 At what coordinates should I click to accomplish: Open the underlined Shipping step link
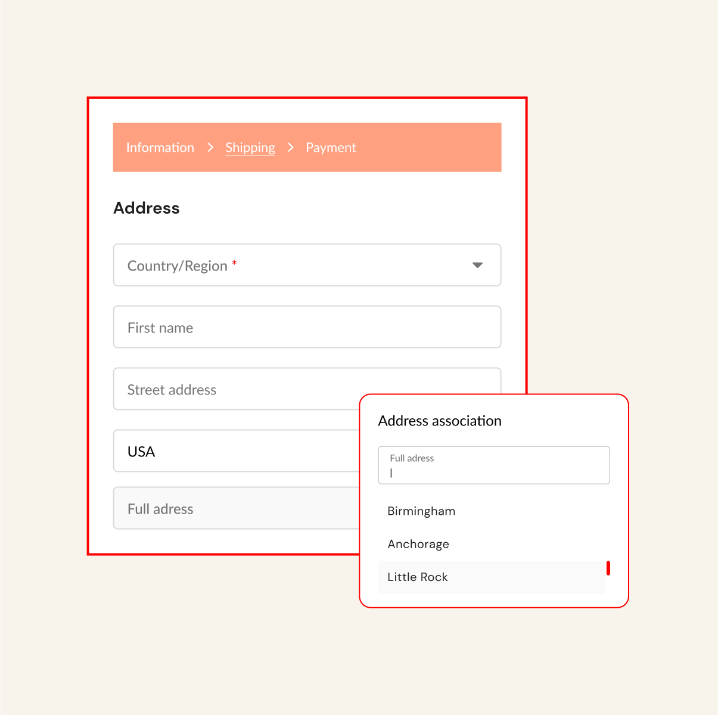(250, 148)
